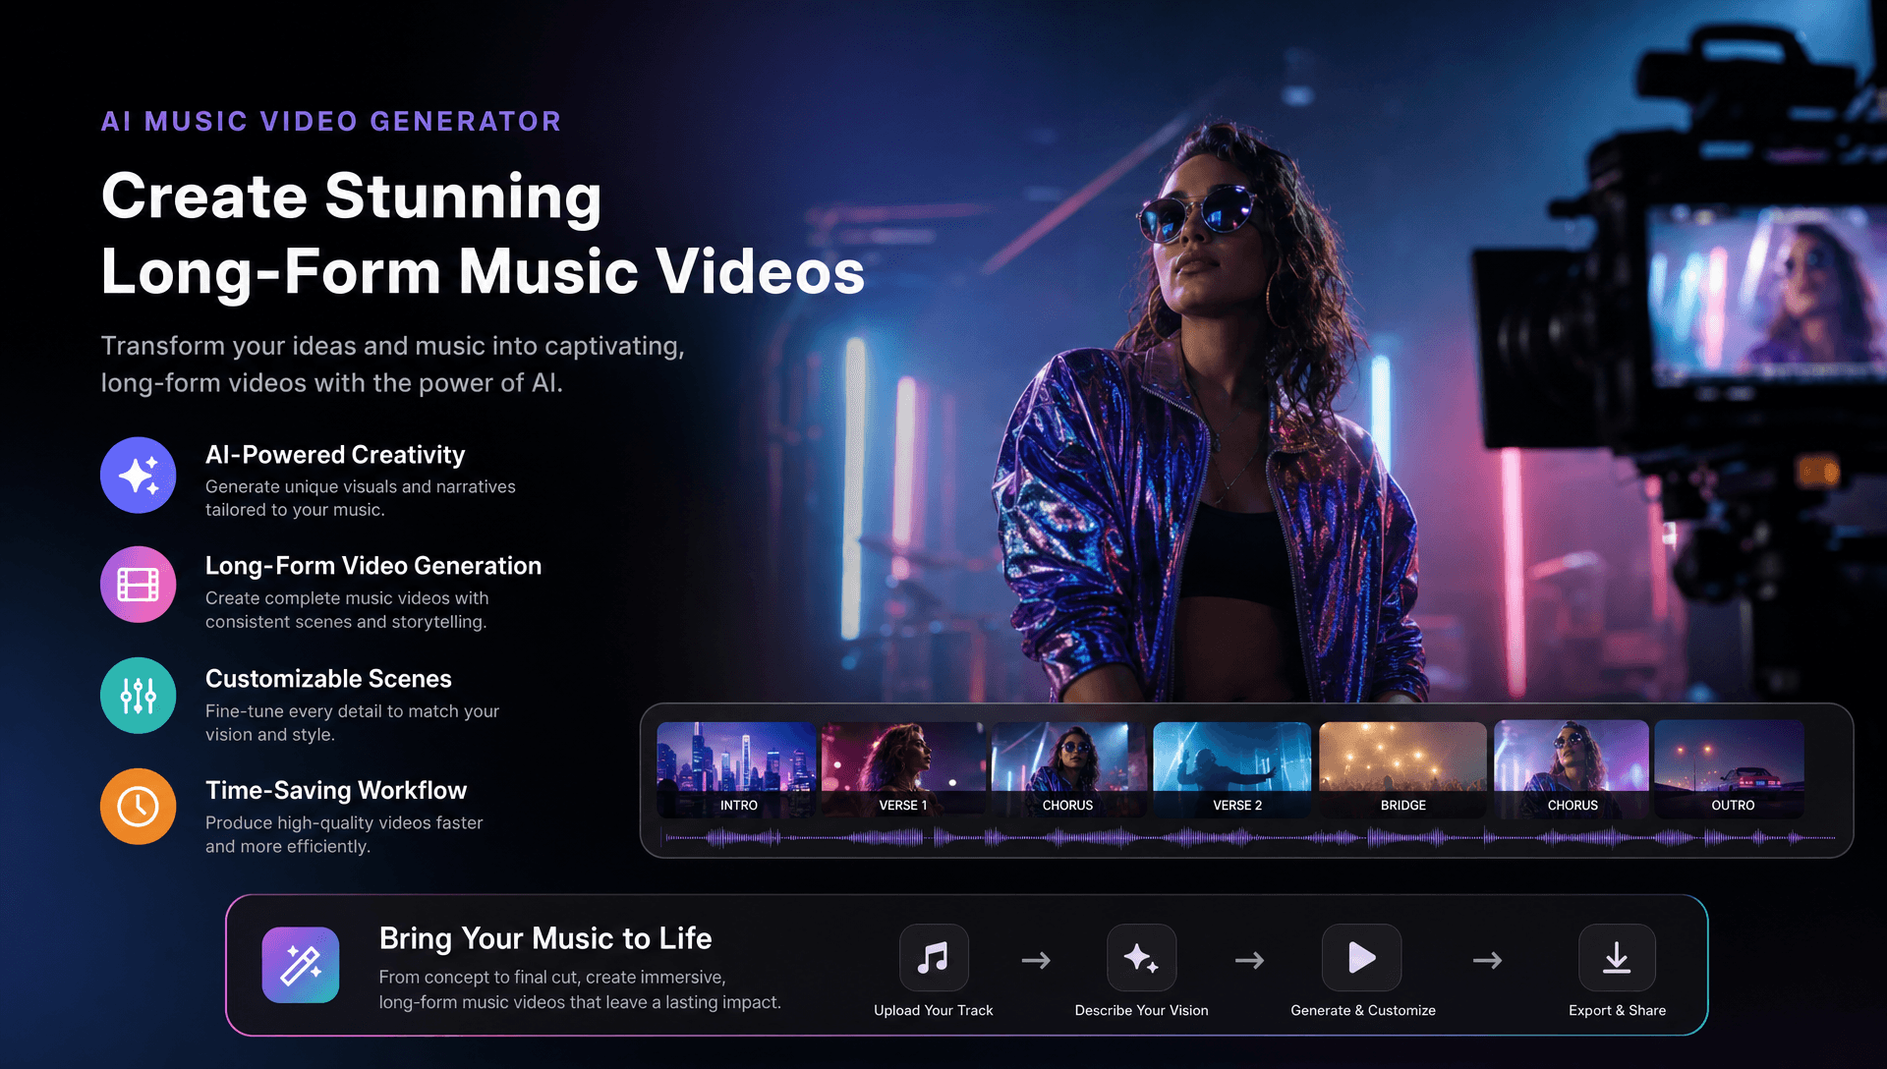Image resolution: width=1887 pixels, height=1069 pixels.
Task: Click the 'Long-Form Video Generation' feature title
Action: point(373,566)
